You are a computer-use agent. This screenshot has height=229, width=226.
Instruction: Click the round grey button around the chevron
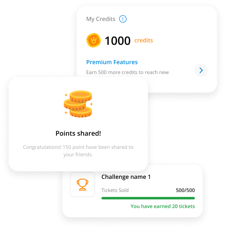coord(201,70)
